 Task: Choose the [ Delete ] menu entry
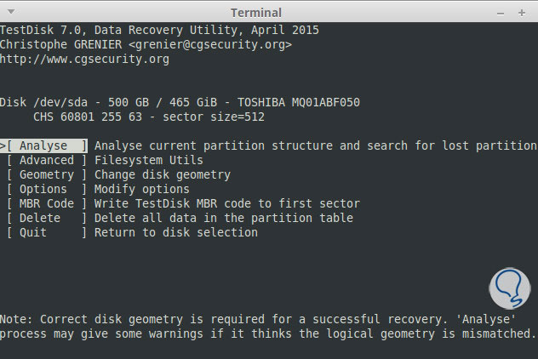46,218
